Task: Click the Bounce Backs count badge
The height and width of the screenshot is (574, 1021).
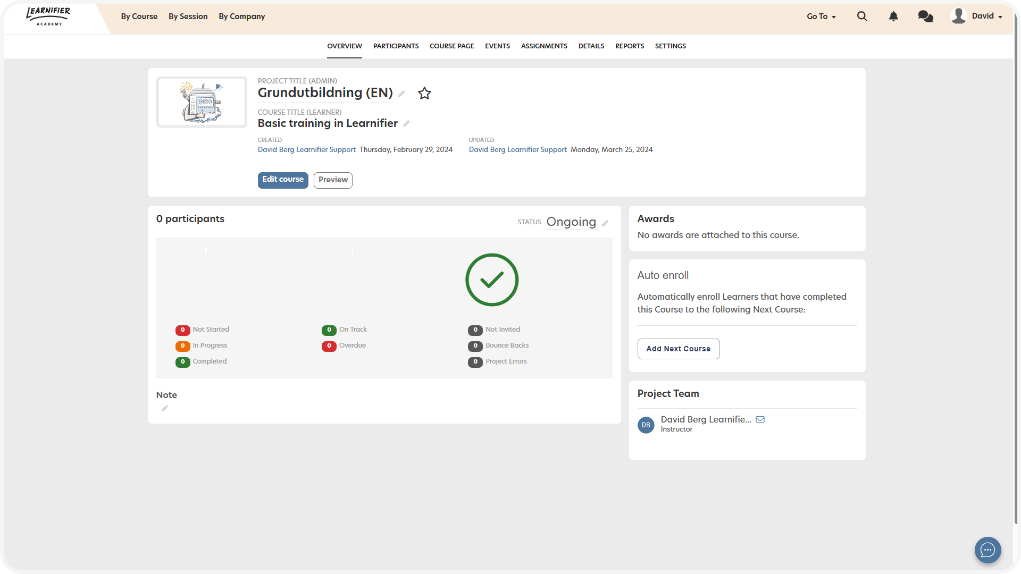Action: [475, 346]
